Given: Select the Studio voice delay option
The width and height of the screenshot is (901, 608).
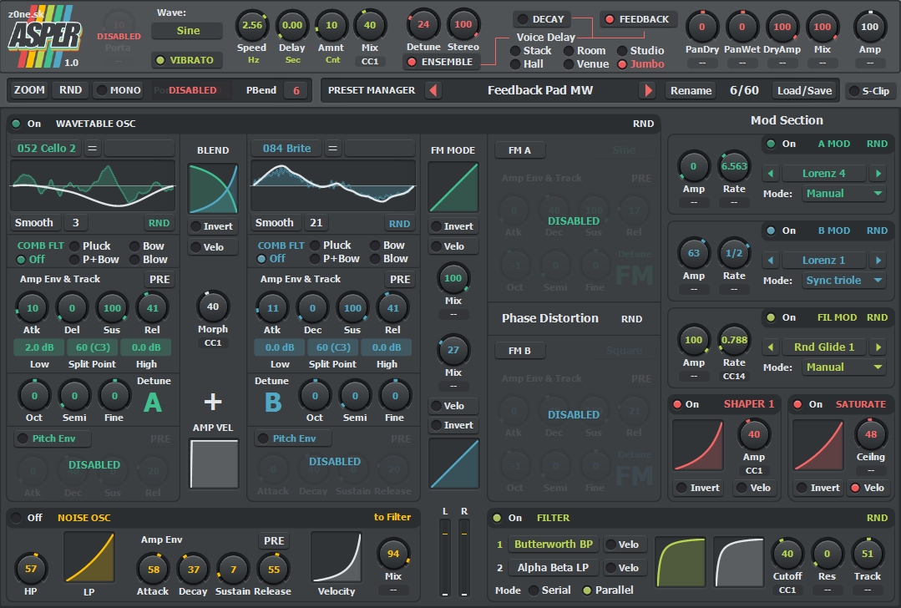Looking at the screenshot, I should coord(640,51).
